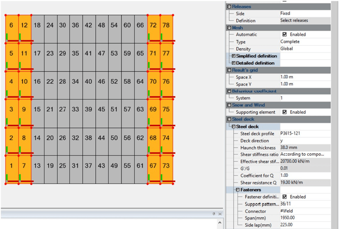Close the bottom docked panel

pos(220,214)
